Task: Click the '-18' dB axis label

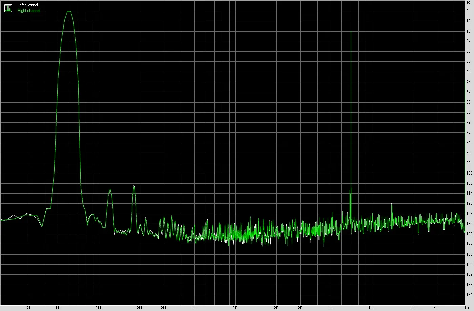Action: pos(468,31)
